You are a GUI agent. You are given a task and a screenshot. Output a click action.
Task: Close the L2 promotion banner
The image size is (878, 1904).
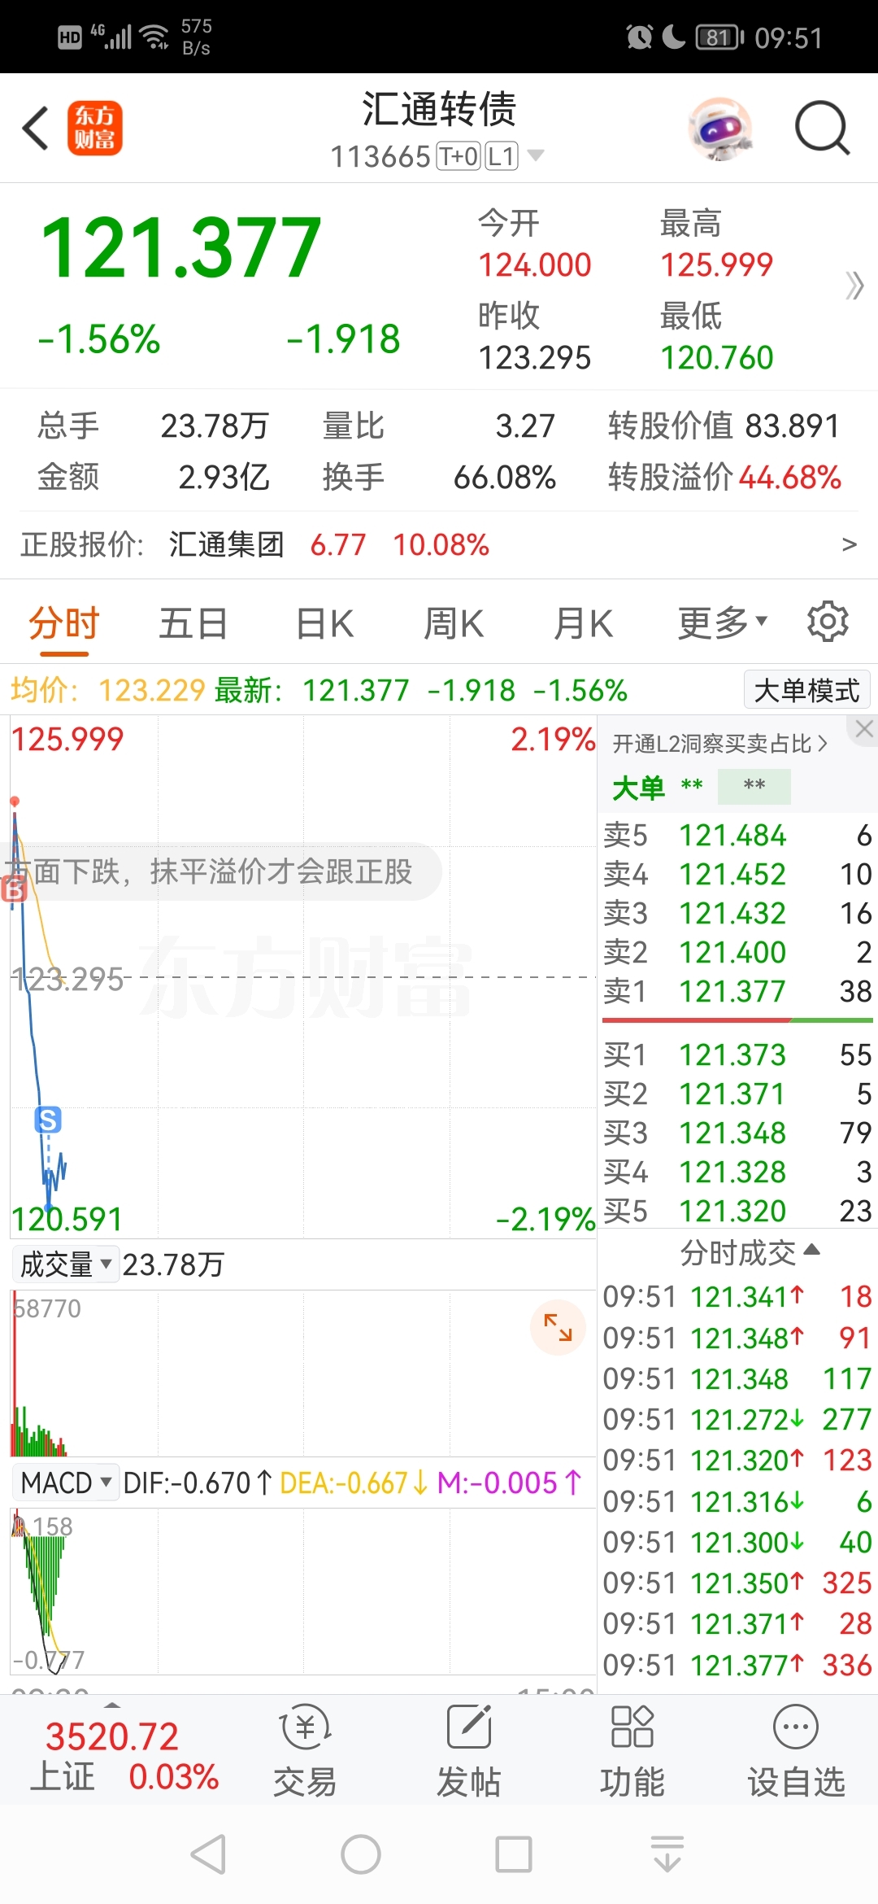coord(863,728)
